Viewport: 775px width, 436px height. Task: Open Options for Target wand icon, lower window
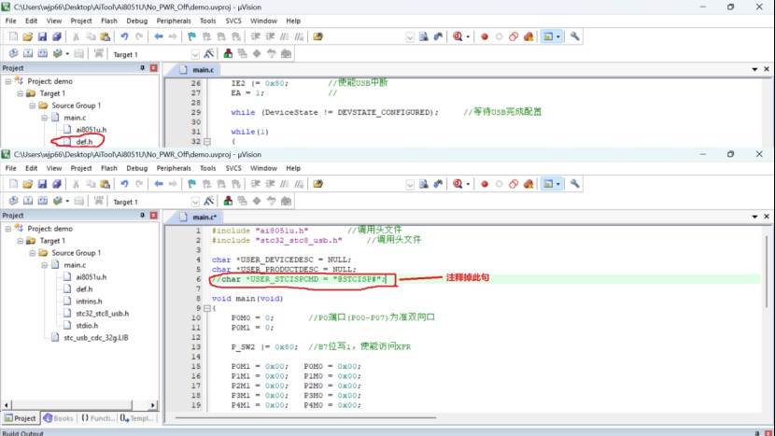tap(208, 201)
